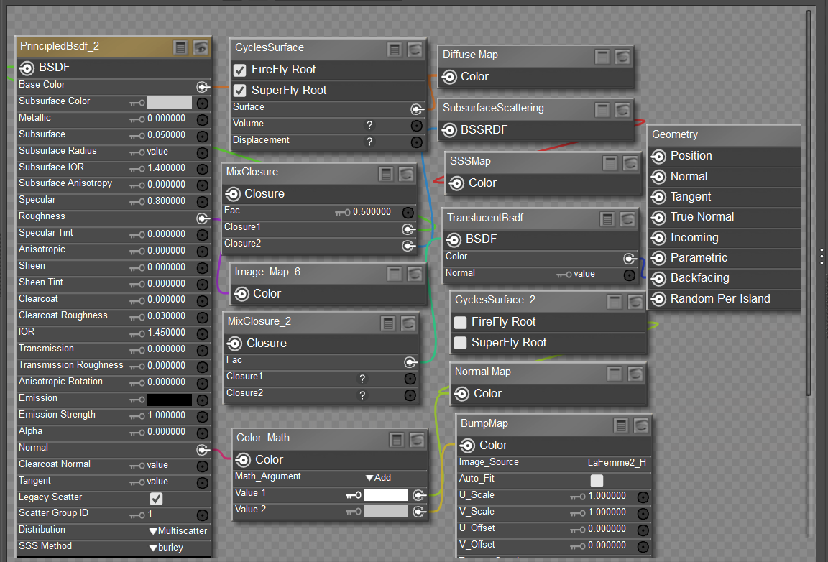The image size is (828, 562).
Task: Toggle CyclesSurface node preview icon
Action: (415, 50)
